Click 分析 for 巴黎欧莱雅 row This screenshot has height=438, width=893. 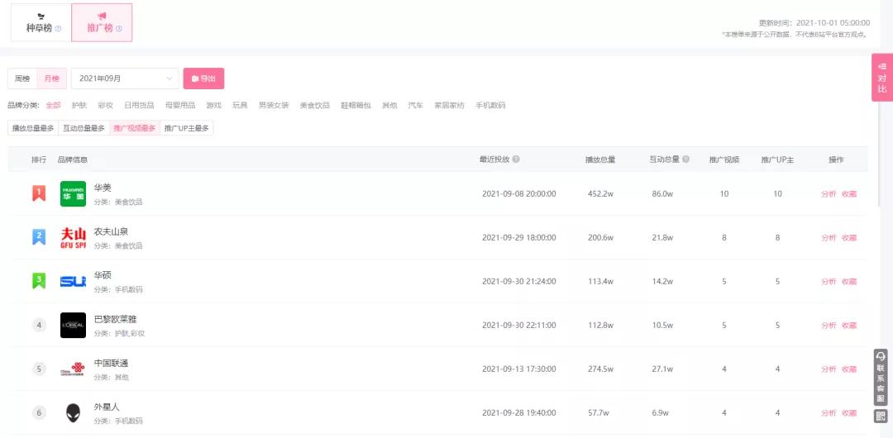coord(829,326)
